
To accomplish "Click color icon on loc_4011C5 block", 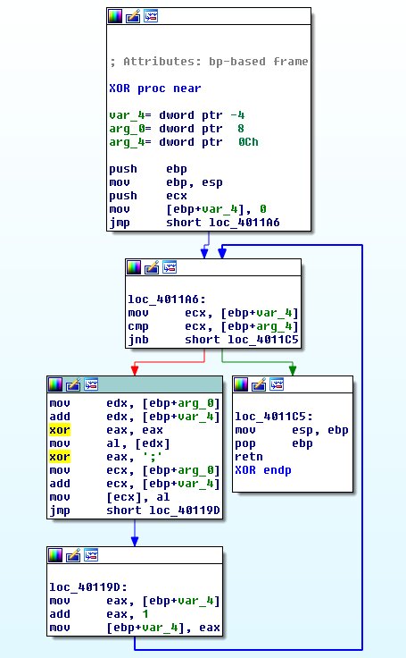I will (241, 384).
